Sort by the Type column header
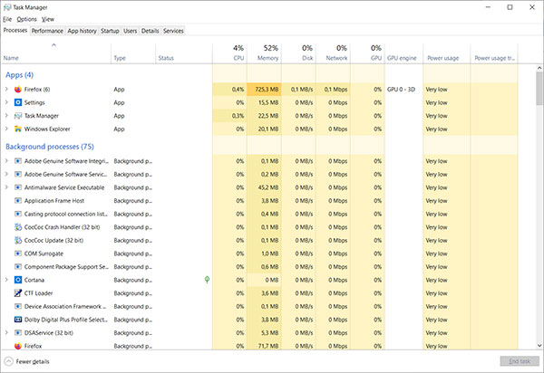Viewport: 544px width, 373px height. (133, 53)
